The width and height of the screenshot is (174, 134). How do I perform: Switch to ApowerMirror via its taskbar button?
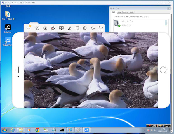point(87,130)
